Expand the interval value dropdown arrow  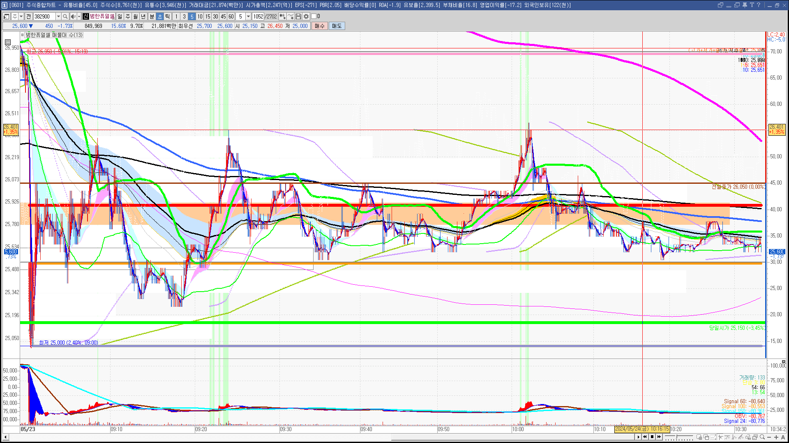click(x=248, y=16)
